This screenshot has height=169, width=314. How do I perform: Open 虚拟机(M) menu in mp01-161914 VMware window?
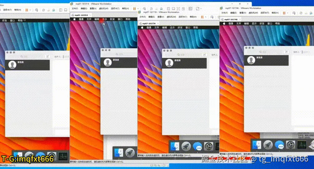[104, 9]
